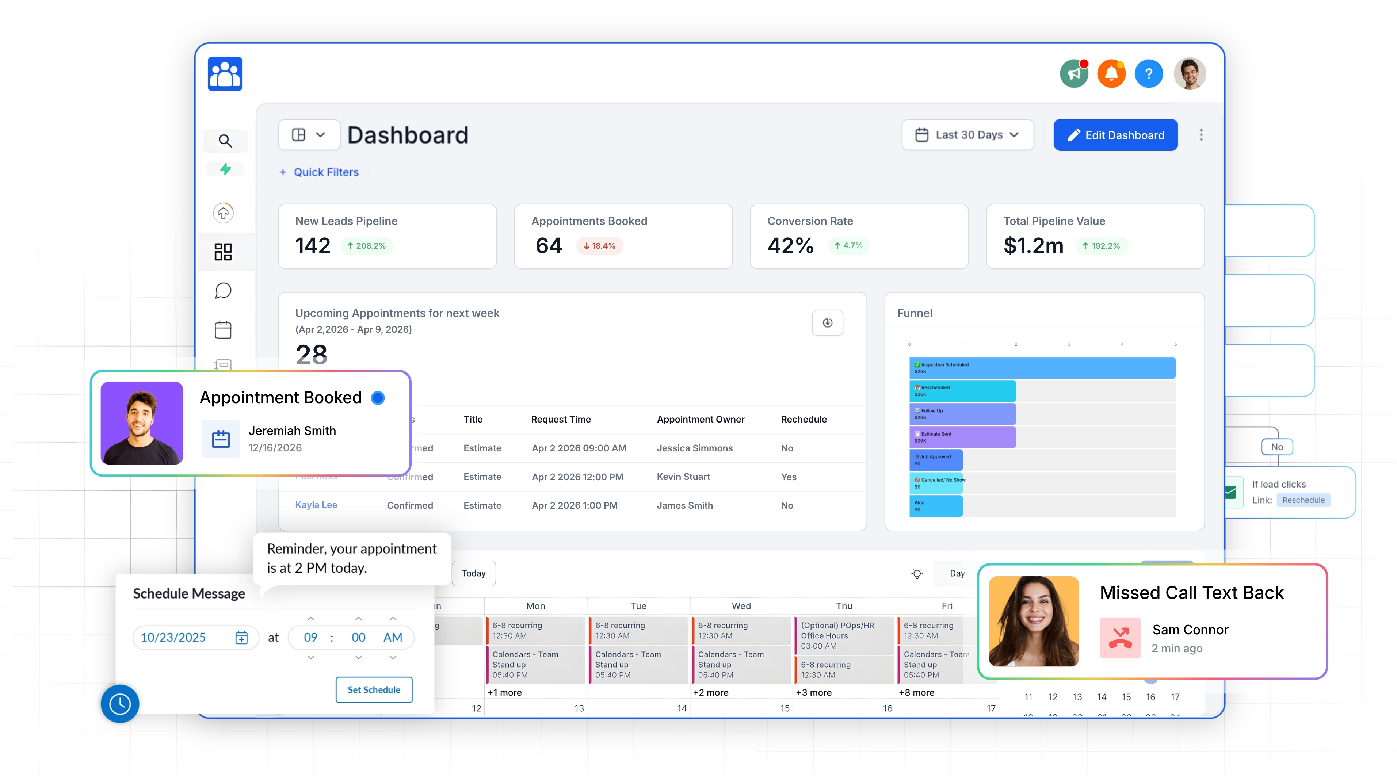
Task: Open the Kayla Lee contact link
Action: (316, 505)
